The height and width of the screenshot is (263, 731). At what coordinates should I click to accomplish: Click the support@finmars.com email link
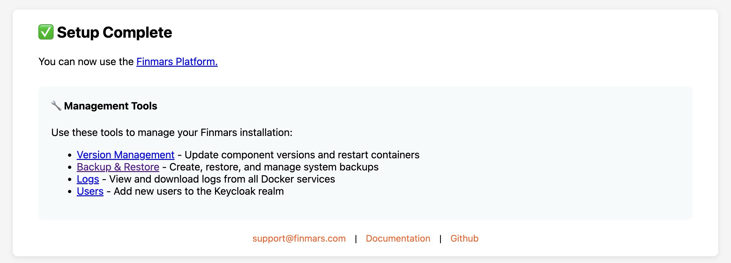(299, 238)
